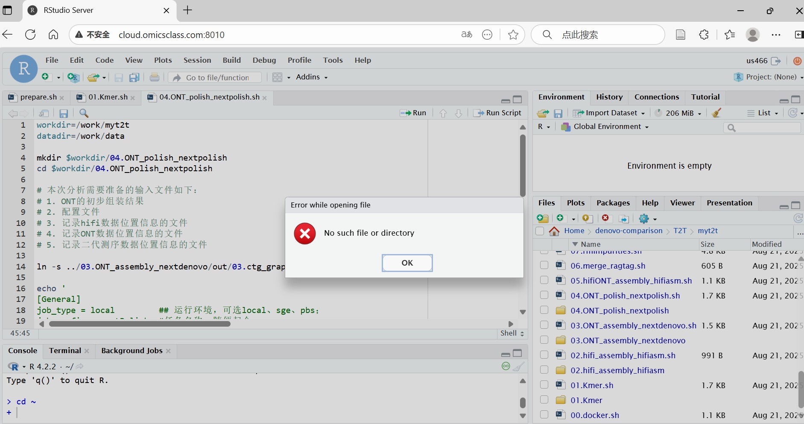Click the workspace panes grid icon
The image size is (804, 424).
278,77
